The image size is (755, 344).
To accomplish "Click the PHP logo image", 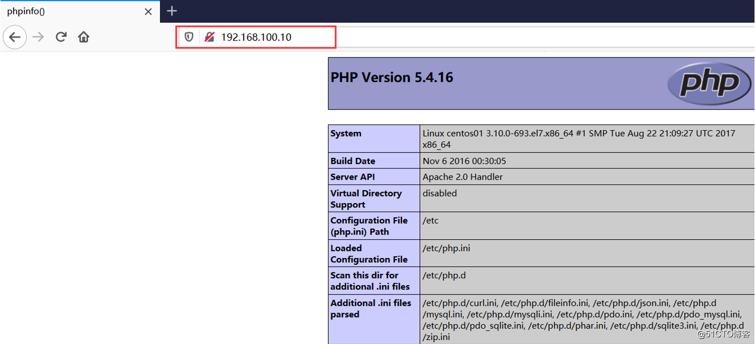I will pos(709,83).
